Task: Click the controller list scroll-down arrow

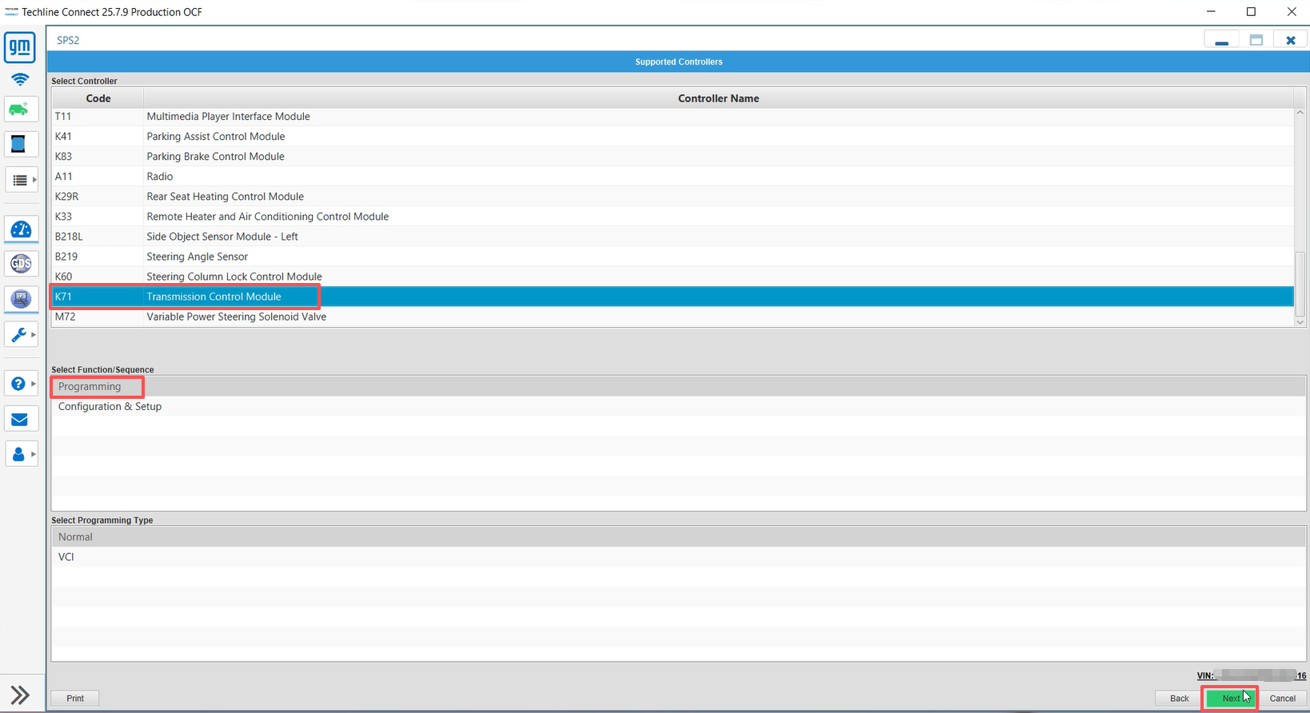Action: [1300, 322]
